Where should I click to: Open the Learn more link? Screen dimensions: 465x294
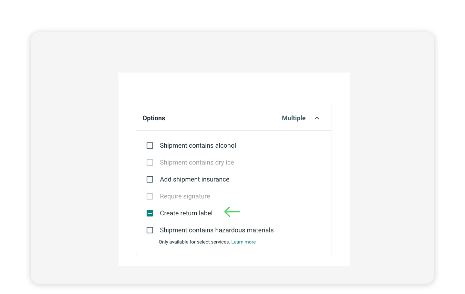point(243,242)
